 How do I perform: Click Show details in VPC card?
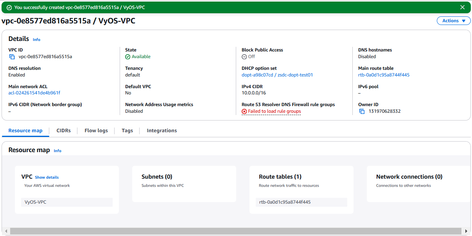47,177
